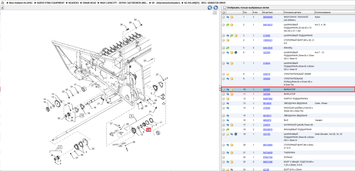Click package box icon in row 212608
355x171 pixels.
[236, 36]
